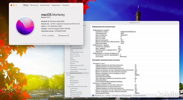183x100 pixels.
Task: Select ПО принтеров in the sidebar
Action: (x=75, y=96)
